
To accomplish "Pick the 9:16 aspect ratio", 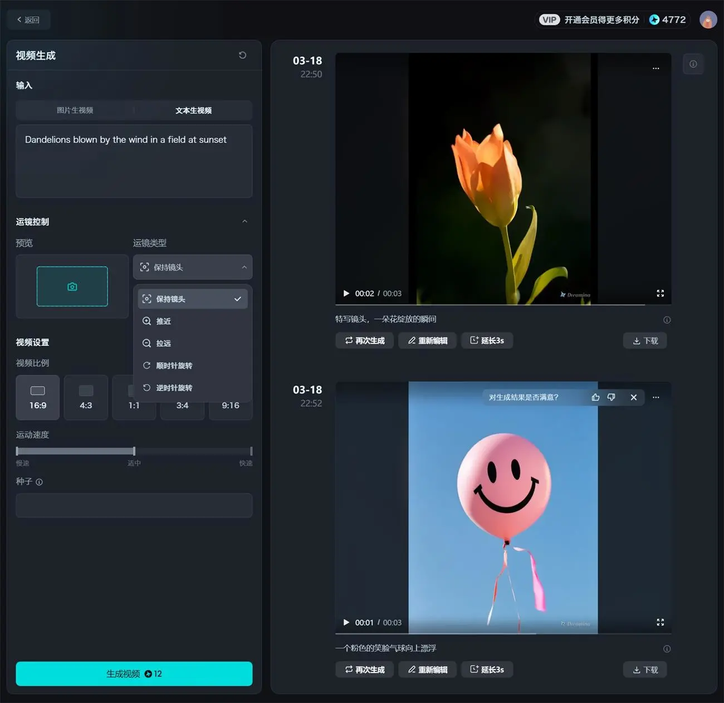I will point(231,409).
